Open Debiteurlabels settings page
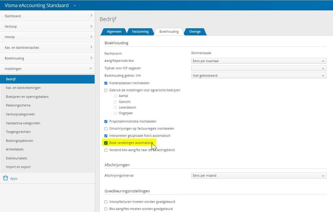This screenshot has width=333, height=212. (17, 158)
